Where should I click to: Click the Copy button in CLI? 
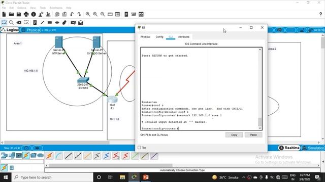[x=234, y=135]
